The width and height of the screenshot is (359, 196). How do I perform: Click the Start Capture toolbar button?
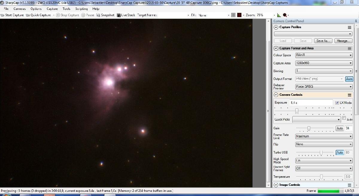click(x=12, y=15)
